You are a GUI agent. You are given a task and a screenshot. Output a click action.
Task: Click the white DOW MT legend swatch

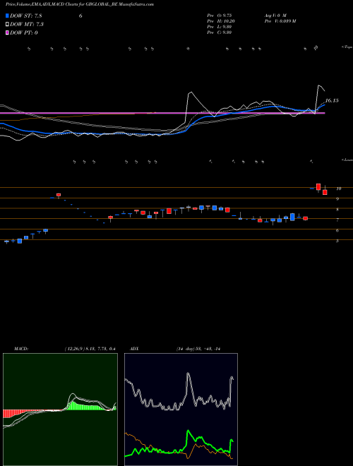pyautogui.click(x=8, y=24)
